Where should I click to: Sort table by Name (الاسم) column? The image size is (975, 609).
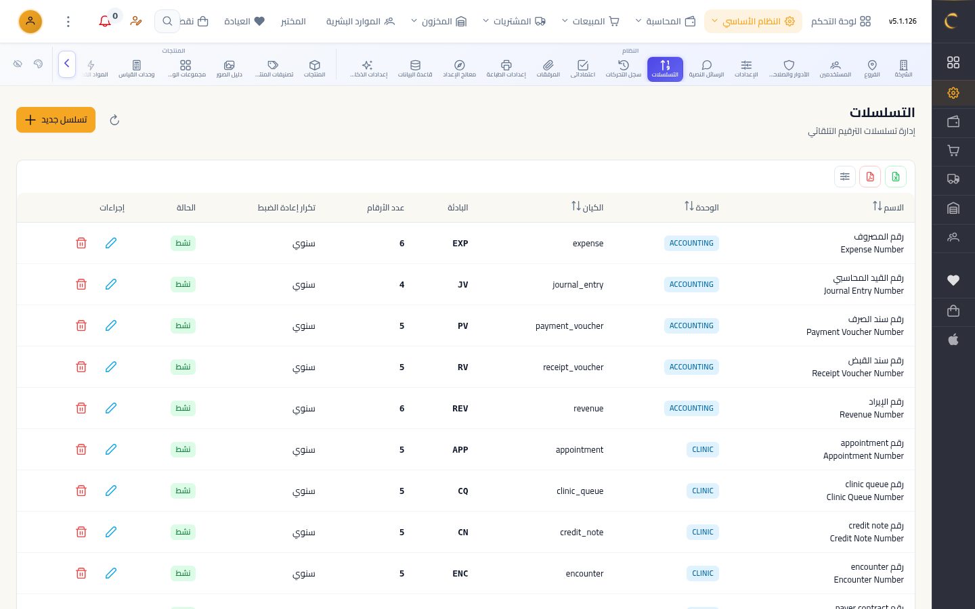888,207
